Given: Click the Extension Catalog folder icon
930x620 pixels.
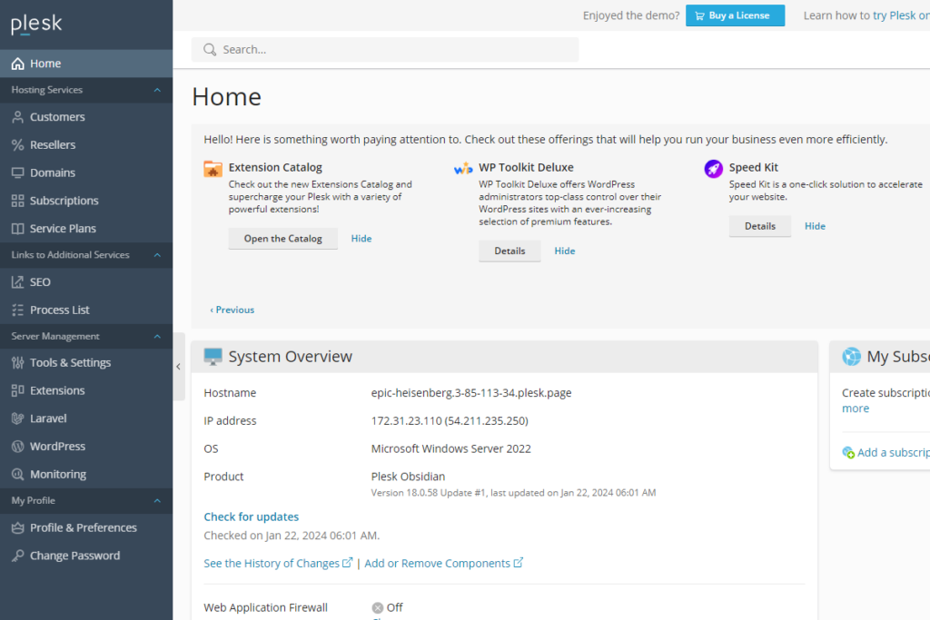Looking at the screenshot, I should click(213, 169).
